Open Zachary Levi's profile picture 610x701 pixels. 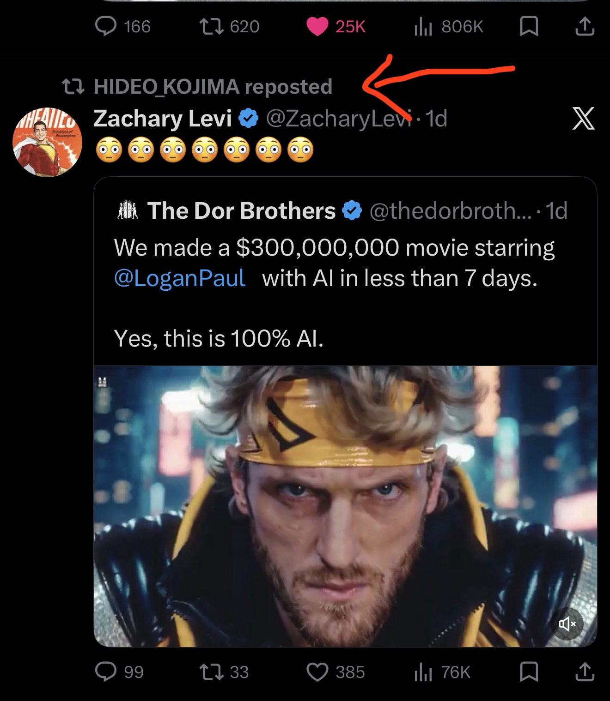point(48,144)
